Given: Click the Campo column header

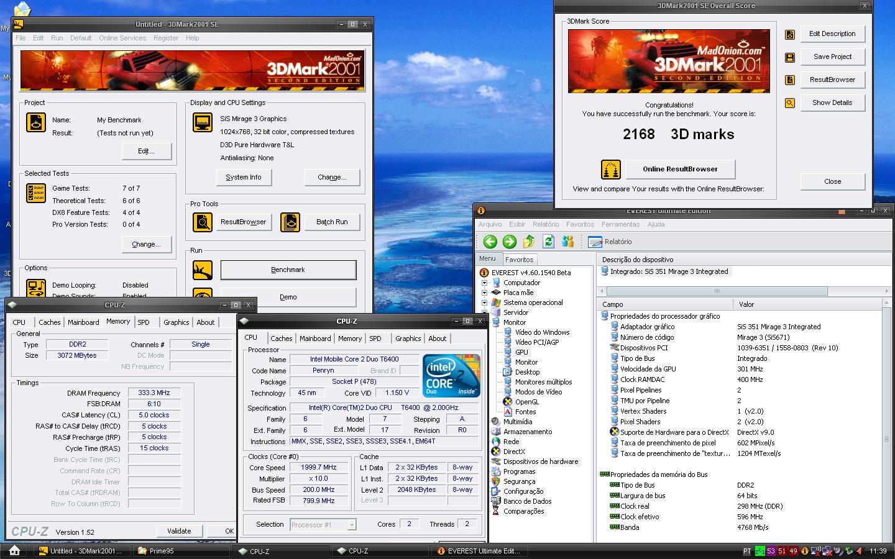Looking at the screenshot, I should point(666,304).
